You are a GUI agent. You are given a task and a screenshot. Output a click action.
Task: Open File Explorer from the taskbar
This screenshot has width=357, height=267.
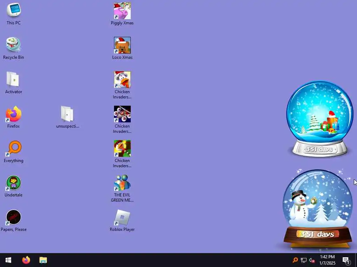coord(43,260)
